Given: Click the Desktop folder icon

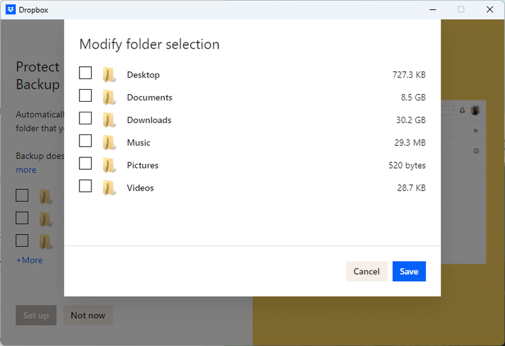Looking at the screenshot, I should (x=110, y=75).
